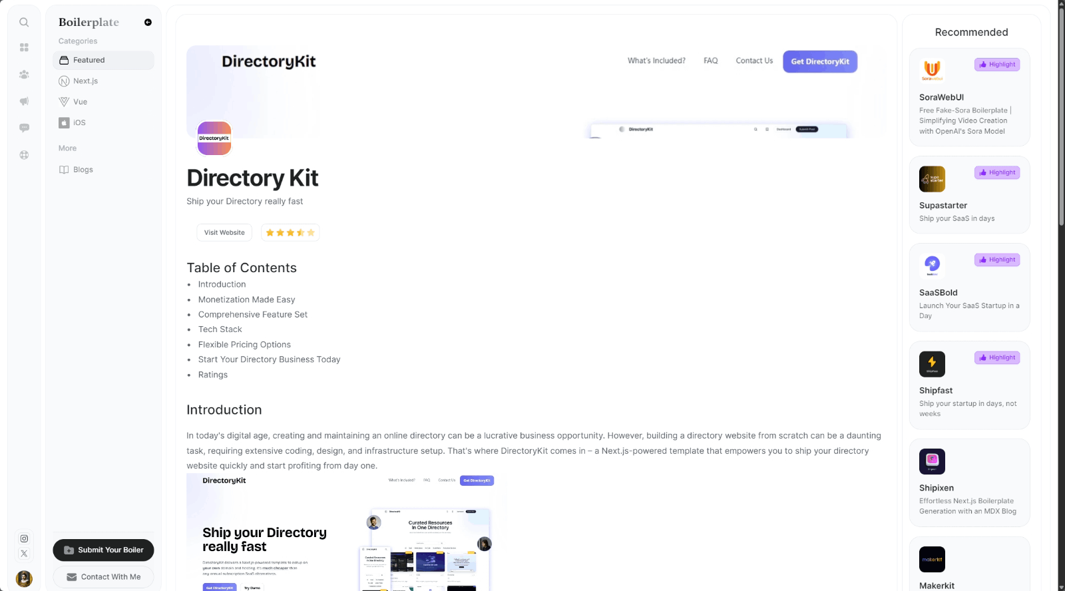The width and height of the screenshot is (1065, 591).
Task: Jump to Tech Stack section
Action: (x=220, y=329)
